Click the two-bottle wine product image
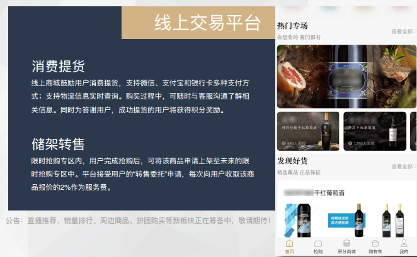Image resolution: width=417 pixels, height=257 pixels. point(393,220)
